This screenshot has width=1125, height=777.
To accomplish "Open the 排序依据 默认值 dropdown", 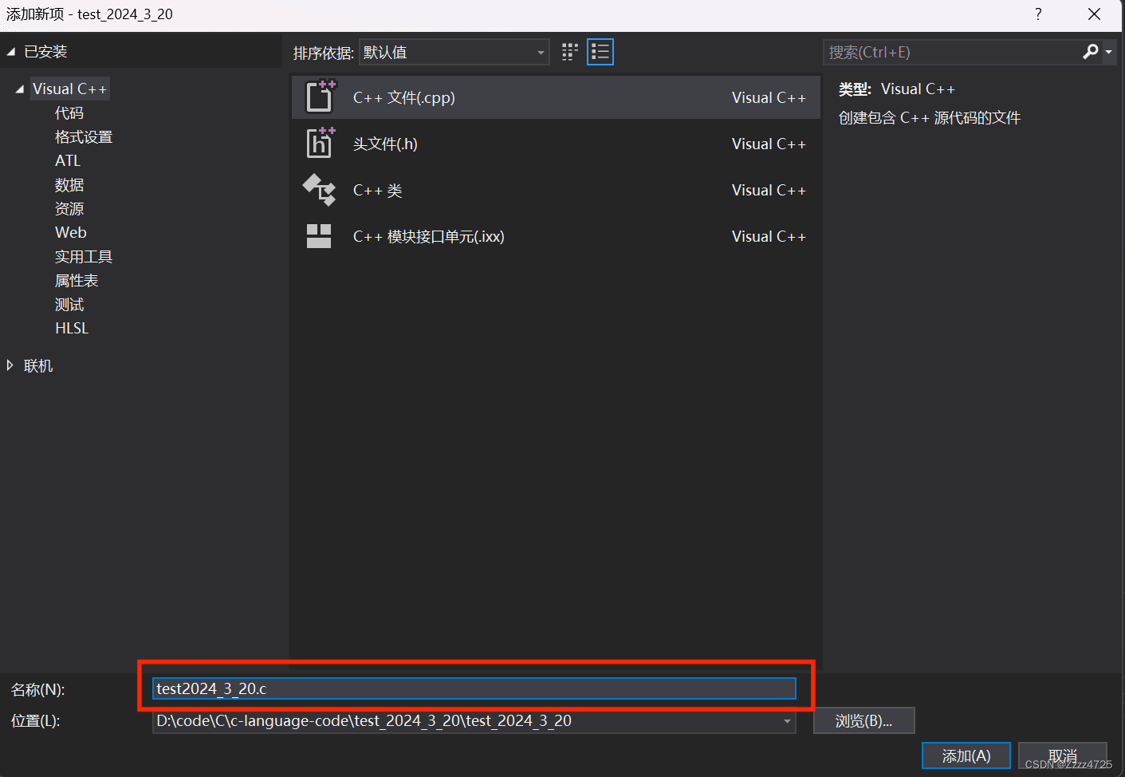I will (454, 53).
